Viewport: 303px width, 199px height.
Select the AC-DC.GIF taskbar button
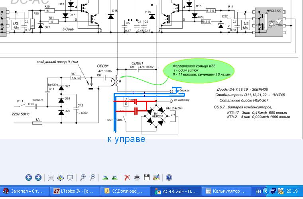coord(176,191)
